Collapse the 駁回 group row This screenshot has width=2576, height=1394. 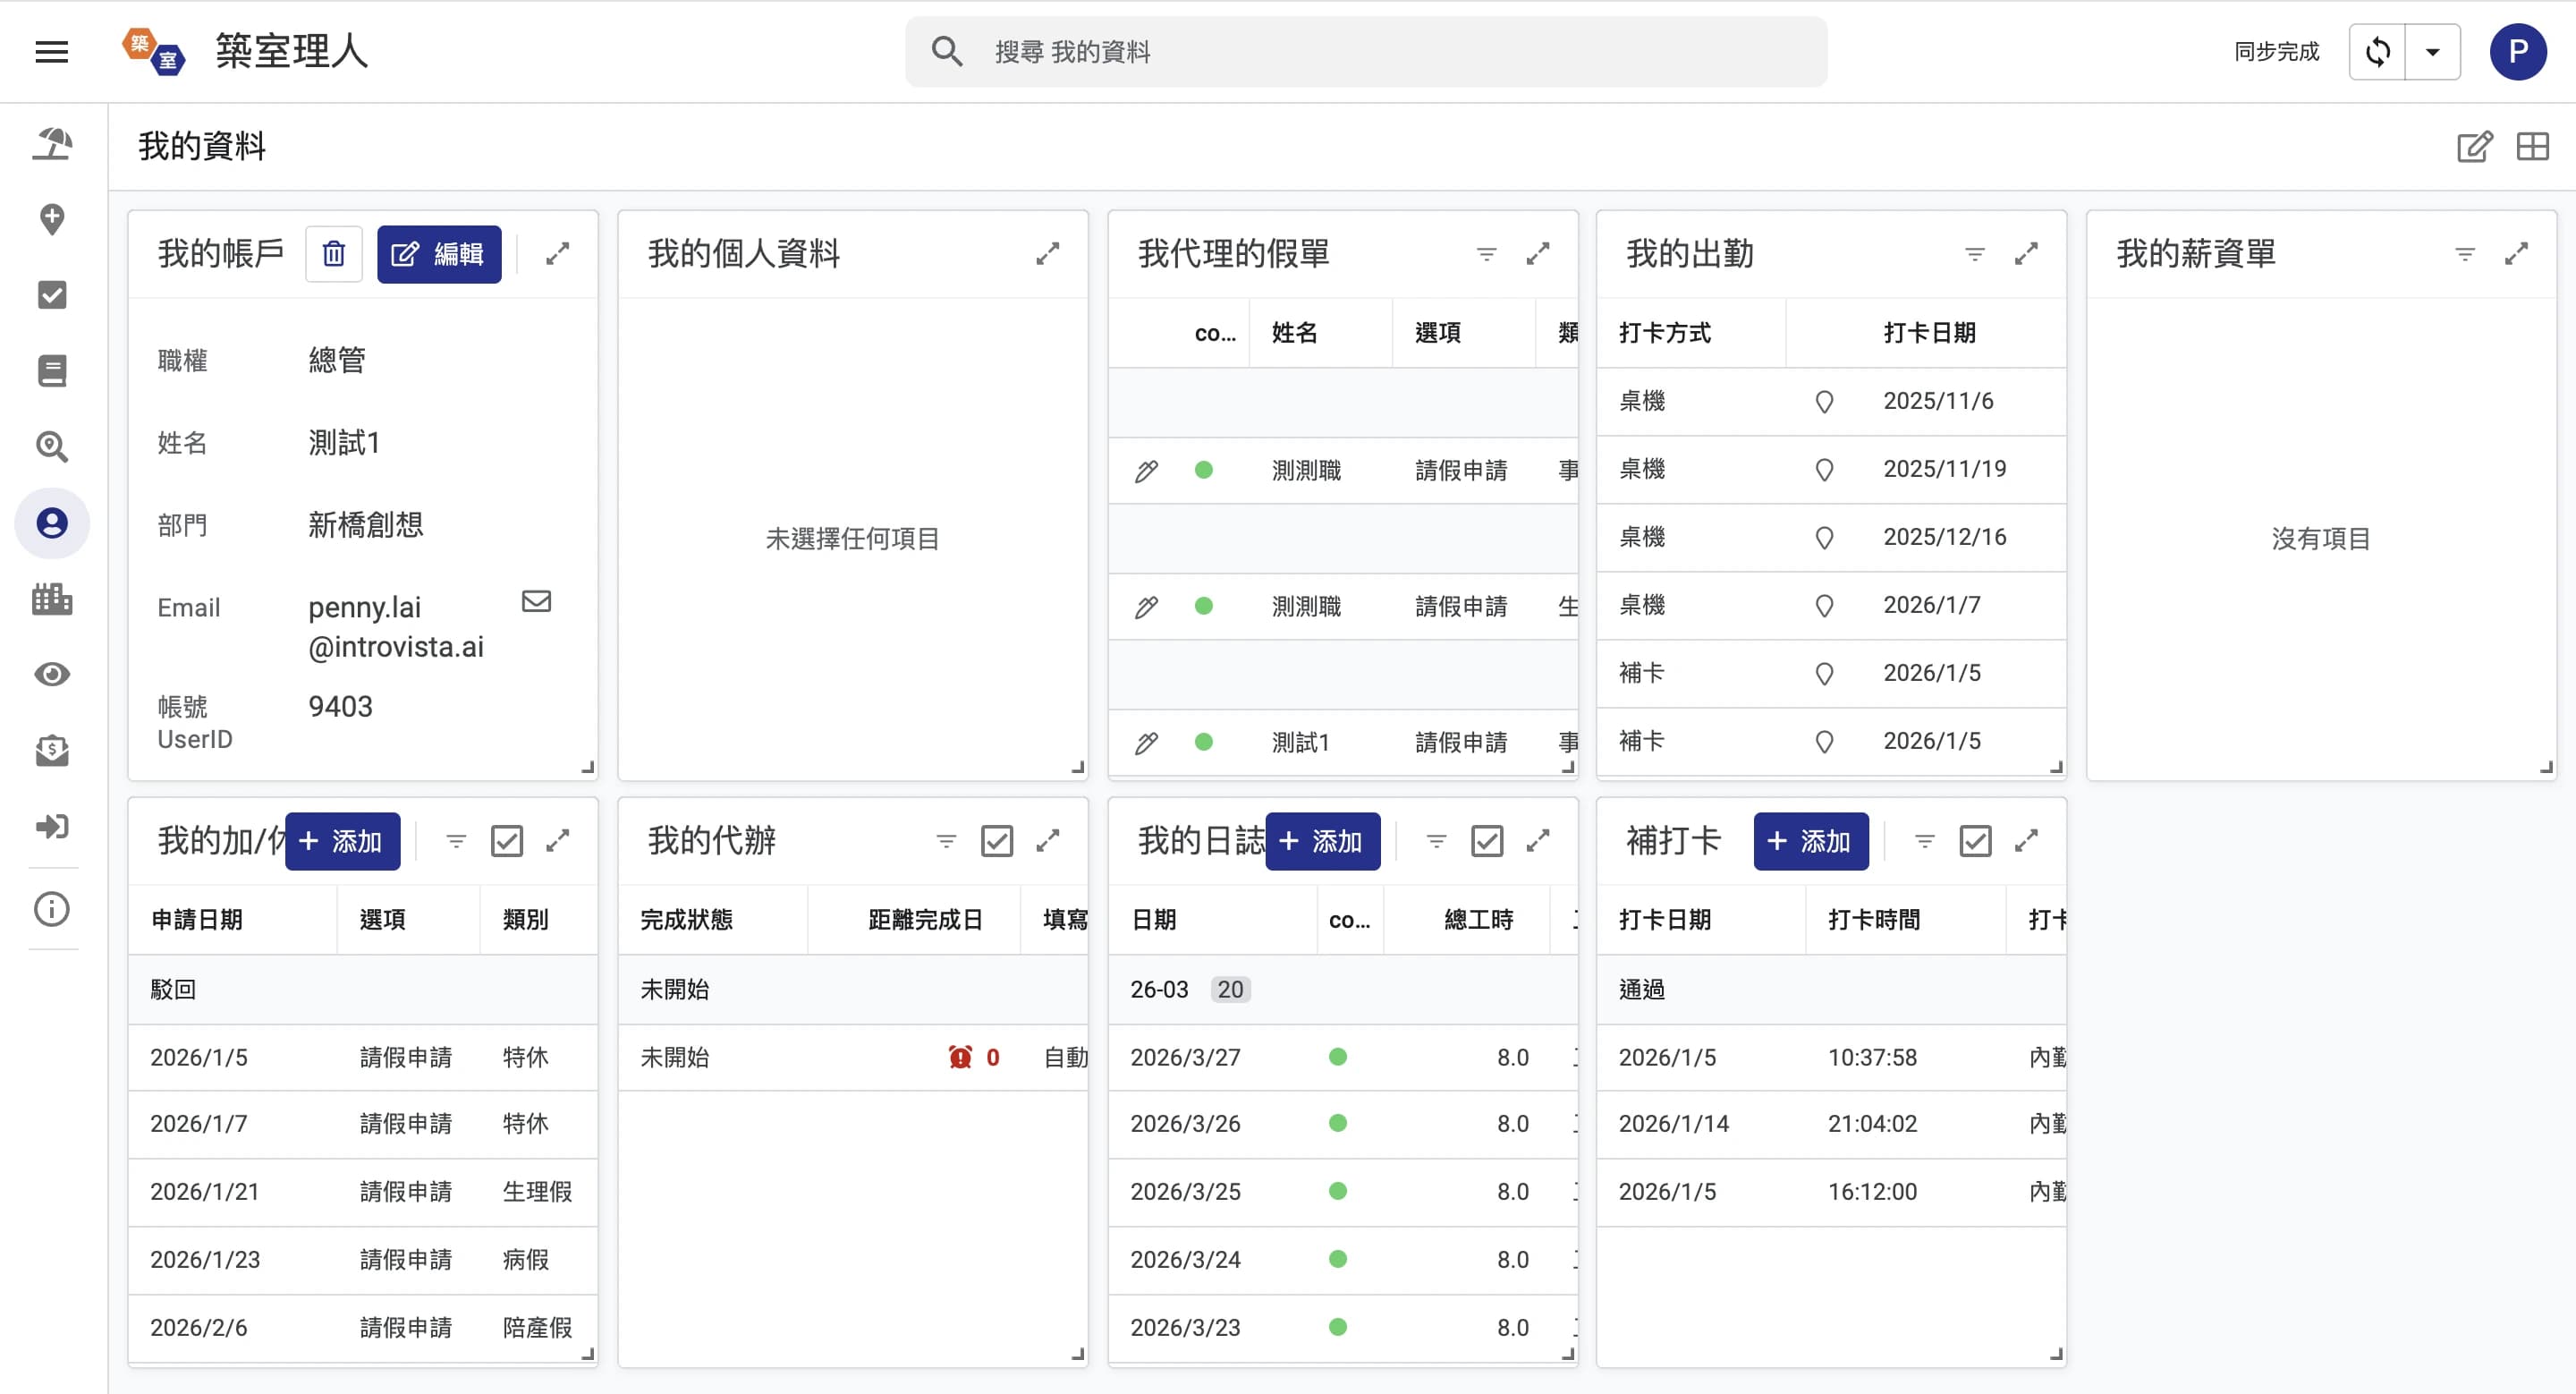pyautogui.click(x=173, y=989)
